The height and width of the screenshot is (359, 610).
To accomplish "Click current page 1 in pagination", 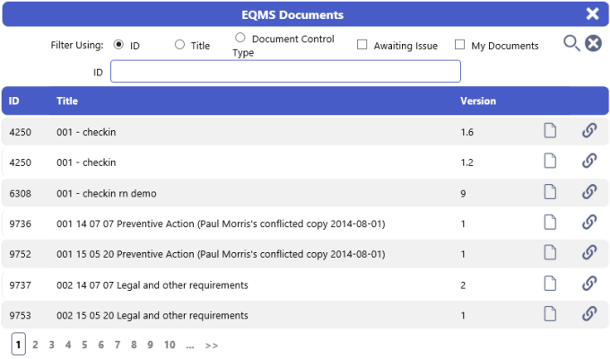I will (18, 345).
